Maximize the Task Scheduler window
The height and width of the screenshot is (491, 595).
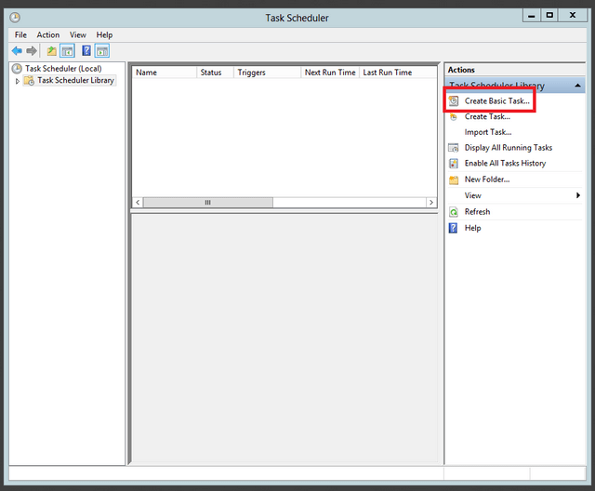click(549, 16)
